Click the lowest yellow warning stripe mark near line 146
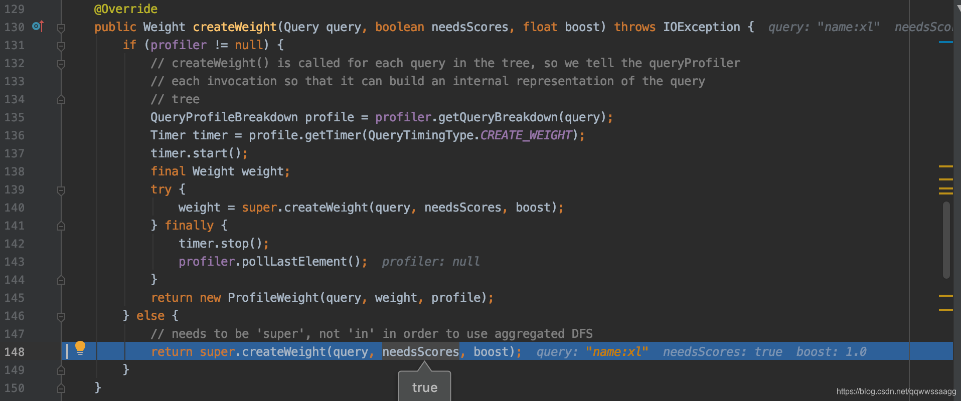The width and height of the screenshot is (961, 401). pyautogui.click(x=945, y=310)
